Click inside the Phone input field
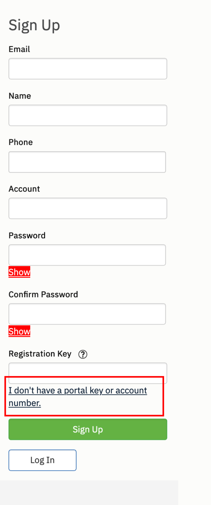The height and width of the screenshot is (505, 211). [87, 162]
